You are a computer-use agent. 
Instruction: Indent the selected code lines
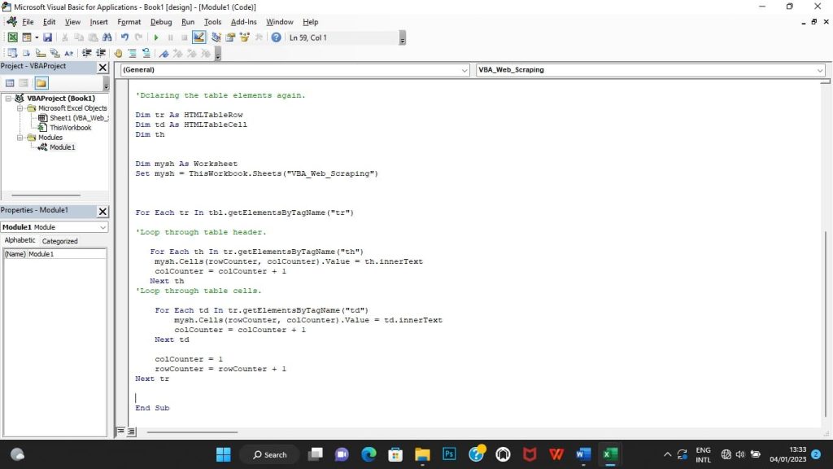[x=86, y=53]
